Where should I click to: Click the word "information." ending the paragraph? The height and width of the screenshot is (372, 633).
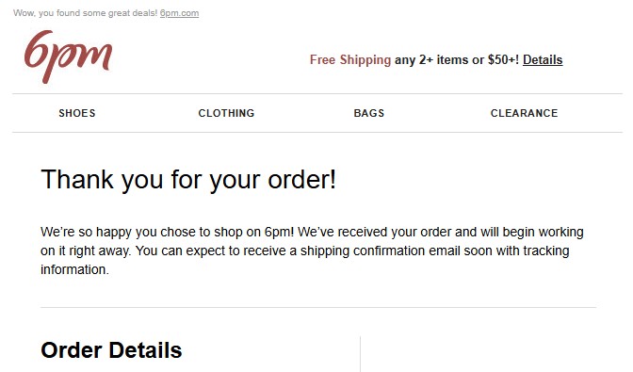click(74, 269)
